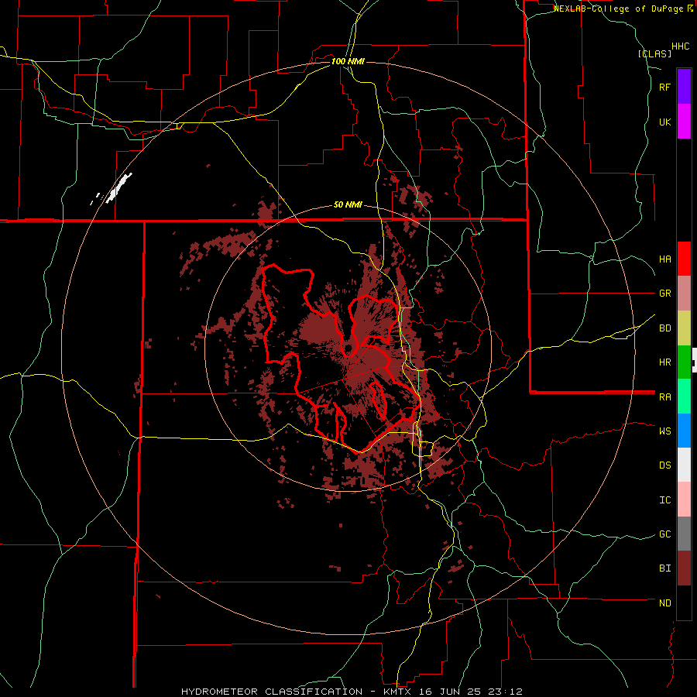This screenshot has height=697, width=697.
Task: Click the GC legend label
Action: 664,534
